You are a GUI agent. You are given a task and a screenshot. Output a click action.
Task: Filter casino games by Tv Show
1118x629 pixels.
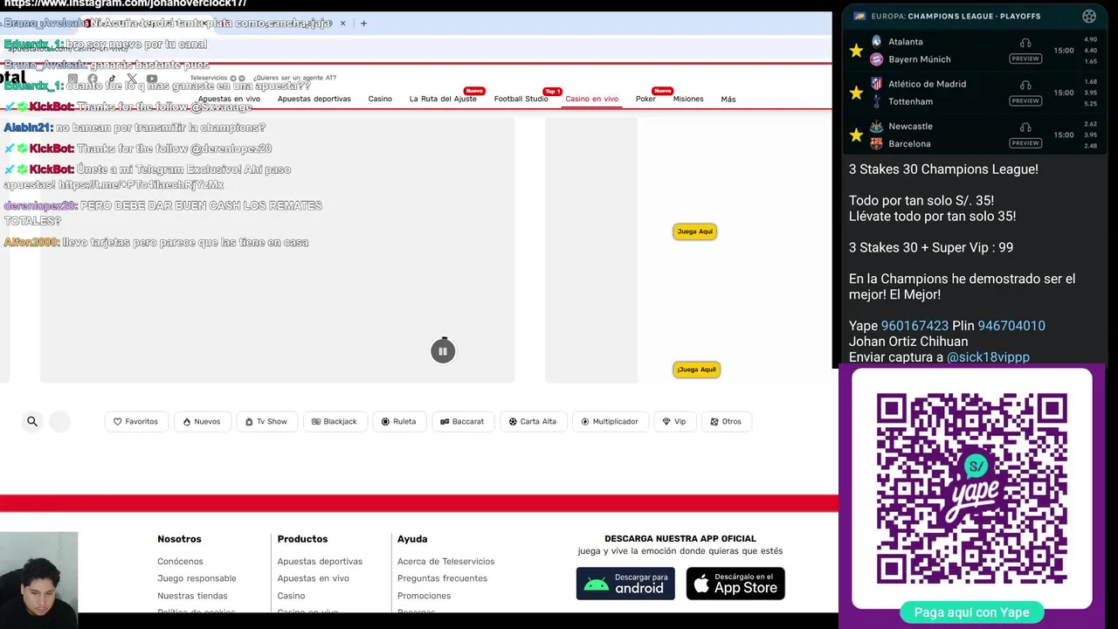(x=266, y=421)
